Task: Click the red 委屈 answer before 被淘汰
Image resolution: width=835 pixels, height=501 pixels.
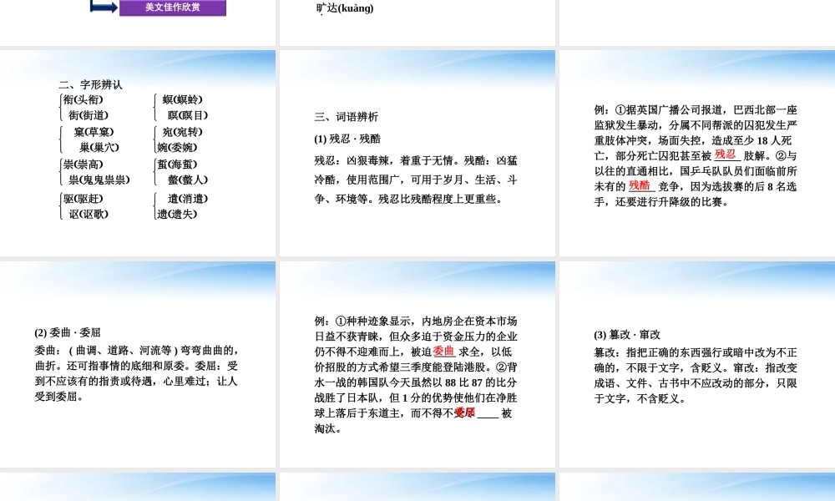Action: click(x=464, y=412)
